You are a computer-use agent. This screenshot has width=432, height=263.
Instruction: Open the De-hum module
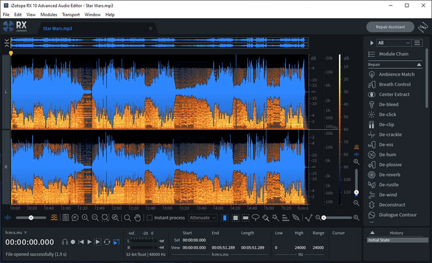382,155
